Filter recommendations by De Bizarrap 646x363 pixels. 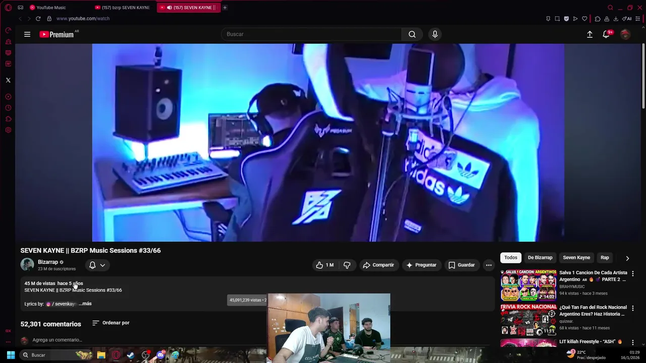click(x=540, y=258)
